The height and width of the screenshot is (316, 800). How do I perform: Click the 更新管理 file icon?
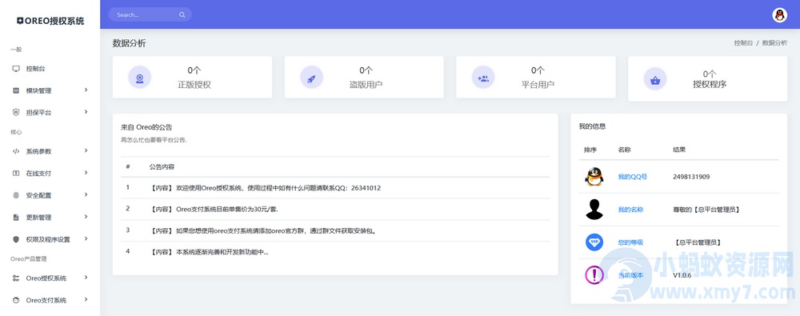point(16,217)
